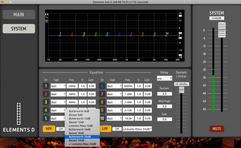Image resolution: width=241 pixels, height=148 pixels.
Task: Click the down arrow just below the 0 dB mark
Action: click(x=180, y=38)
